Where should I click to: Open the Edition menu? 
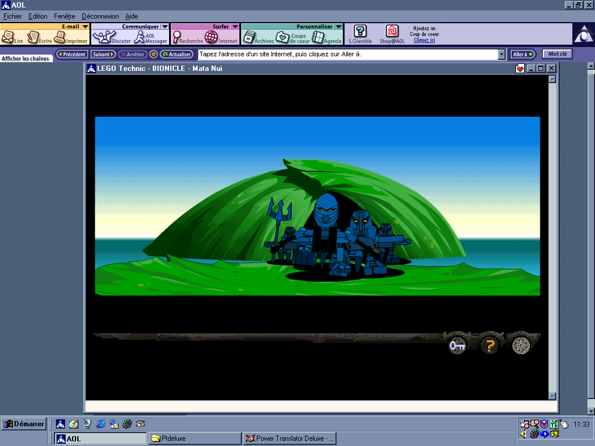pyautogui.click(x=38, y=16)
